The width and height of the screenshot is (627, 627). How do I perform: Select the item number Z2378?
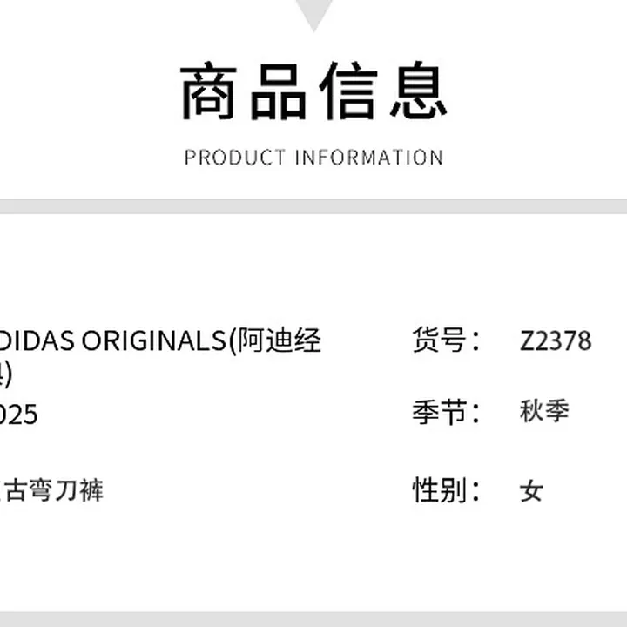(556, 340)
